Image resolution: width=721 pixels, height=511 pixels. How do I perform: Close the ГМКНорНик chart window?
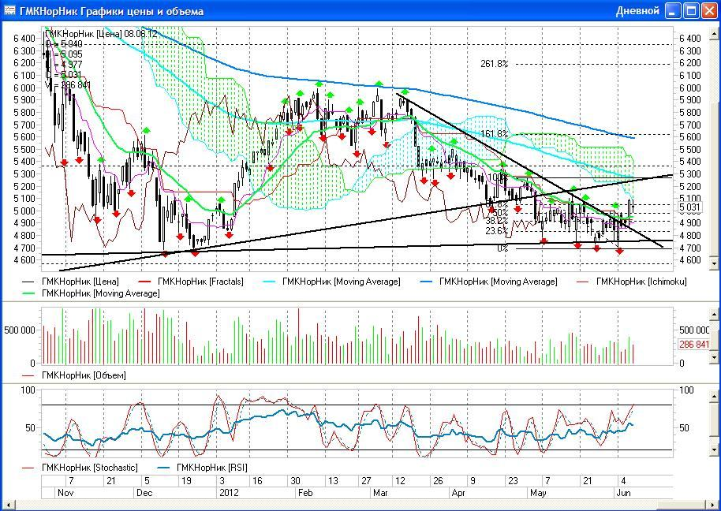pyautogui.click(x=708, y=11)
